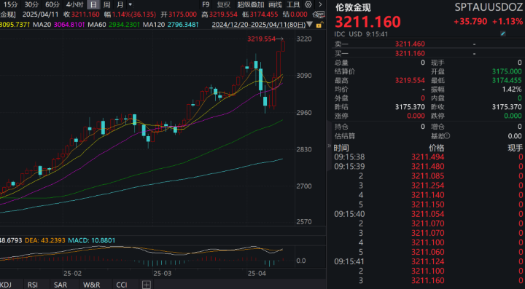Expand the period options dropdown after 月
This screenshot has width=525, height=289.
(131, 4)
